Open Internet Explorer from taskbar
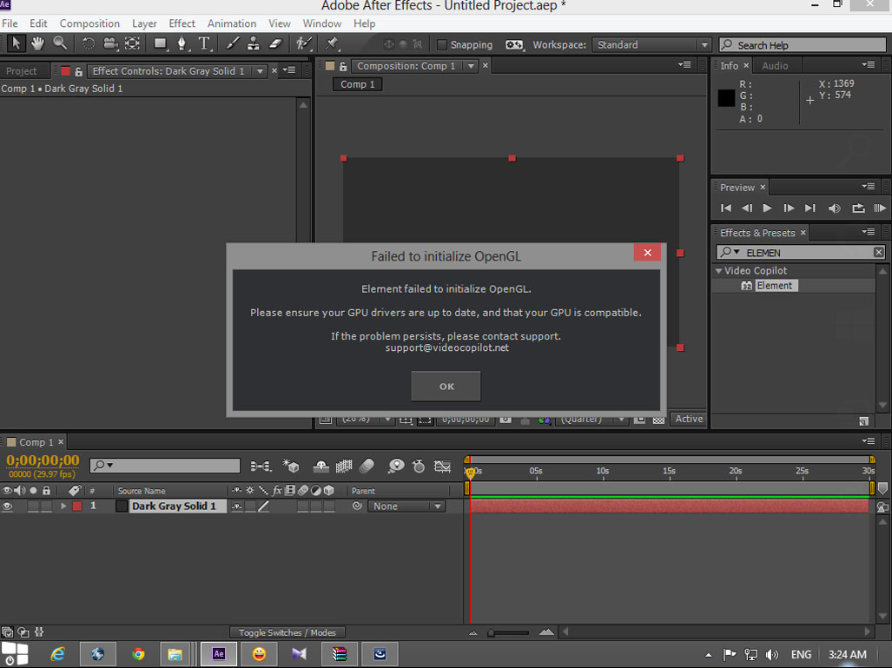This screenshot has width=892, height=668. click(x=57, y=654)
